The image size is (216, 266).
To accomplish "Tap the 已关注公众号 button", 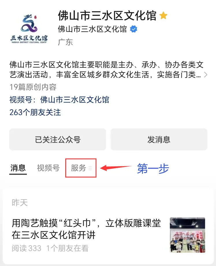I will point(57,139).
